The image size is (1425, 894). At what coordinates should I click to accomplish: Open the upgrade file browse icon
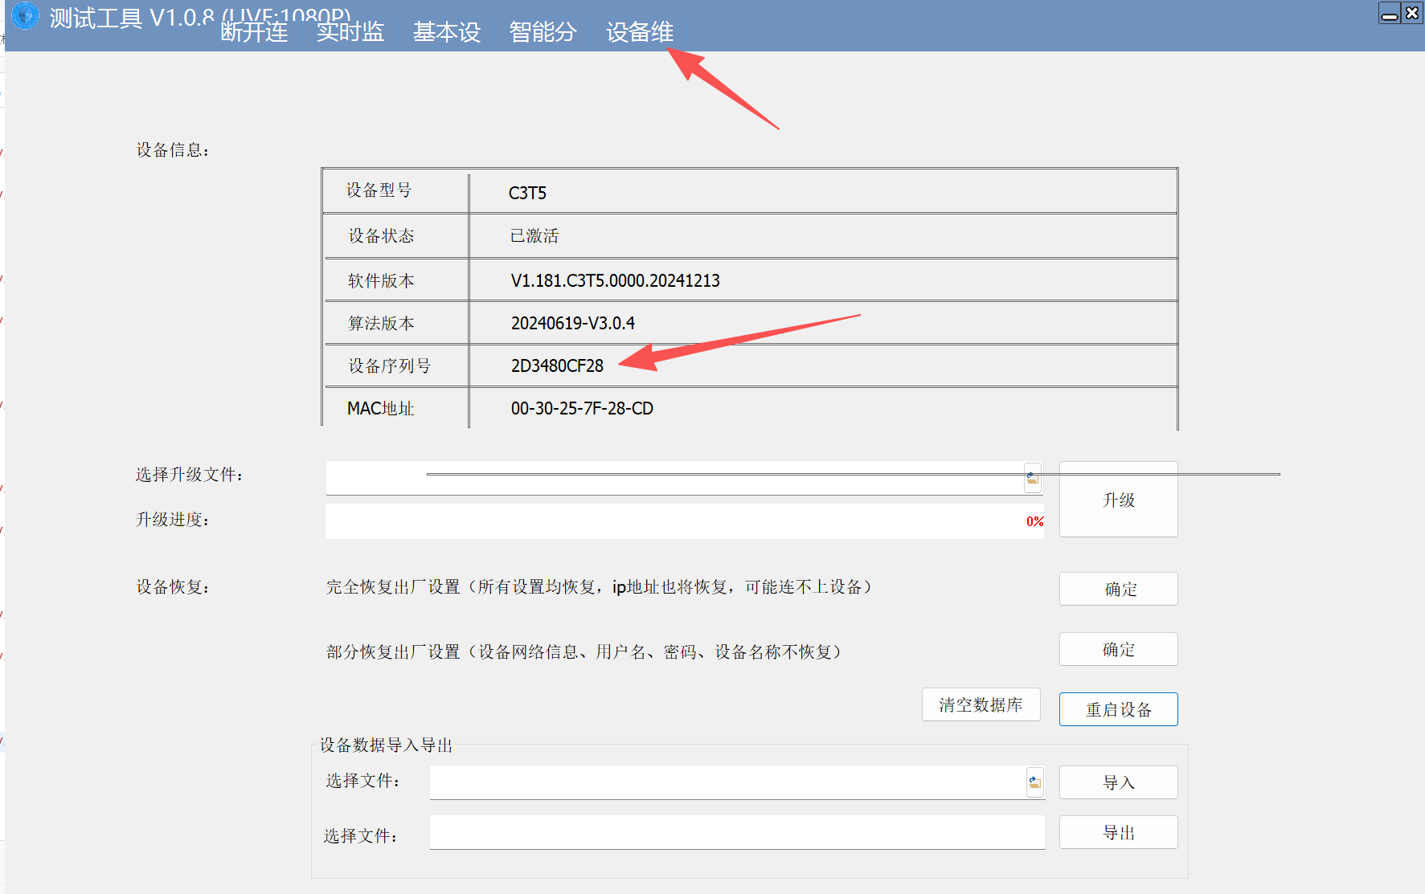click(x=1033, y=478)
